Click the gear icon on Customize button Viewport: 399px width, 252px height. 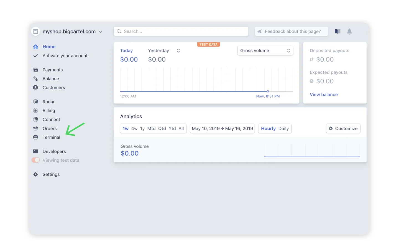tap(331, 128)
